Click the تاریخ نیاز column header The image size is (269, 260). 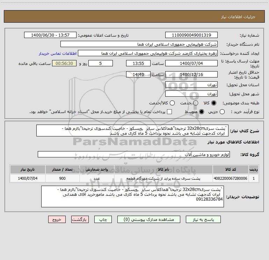(28, 170)
